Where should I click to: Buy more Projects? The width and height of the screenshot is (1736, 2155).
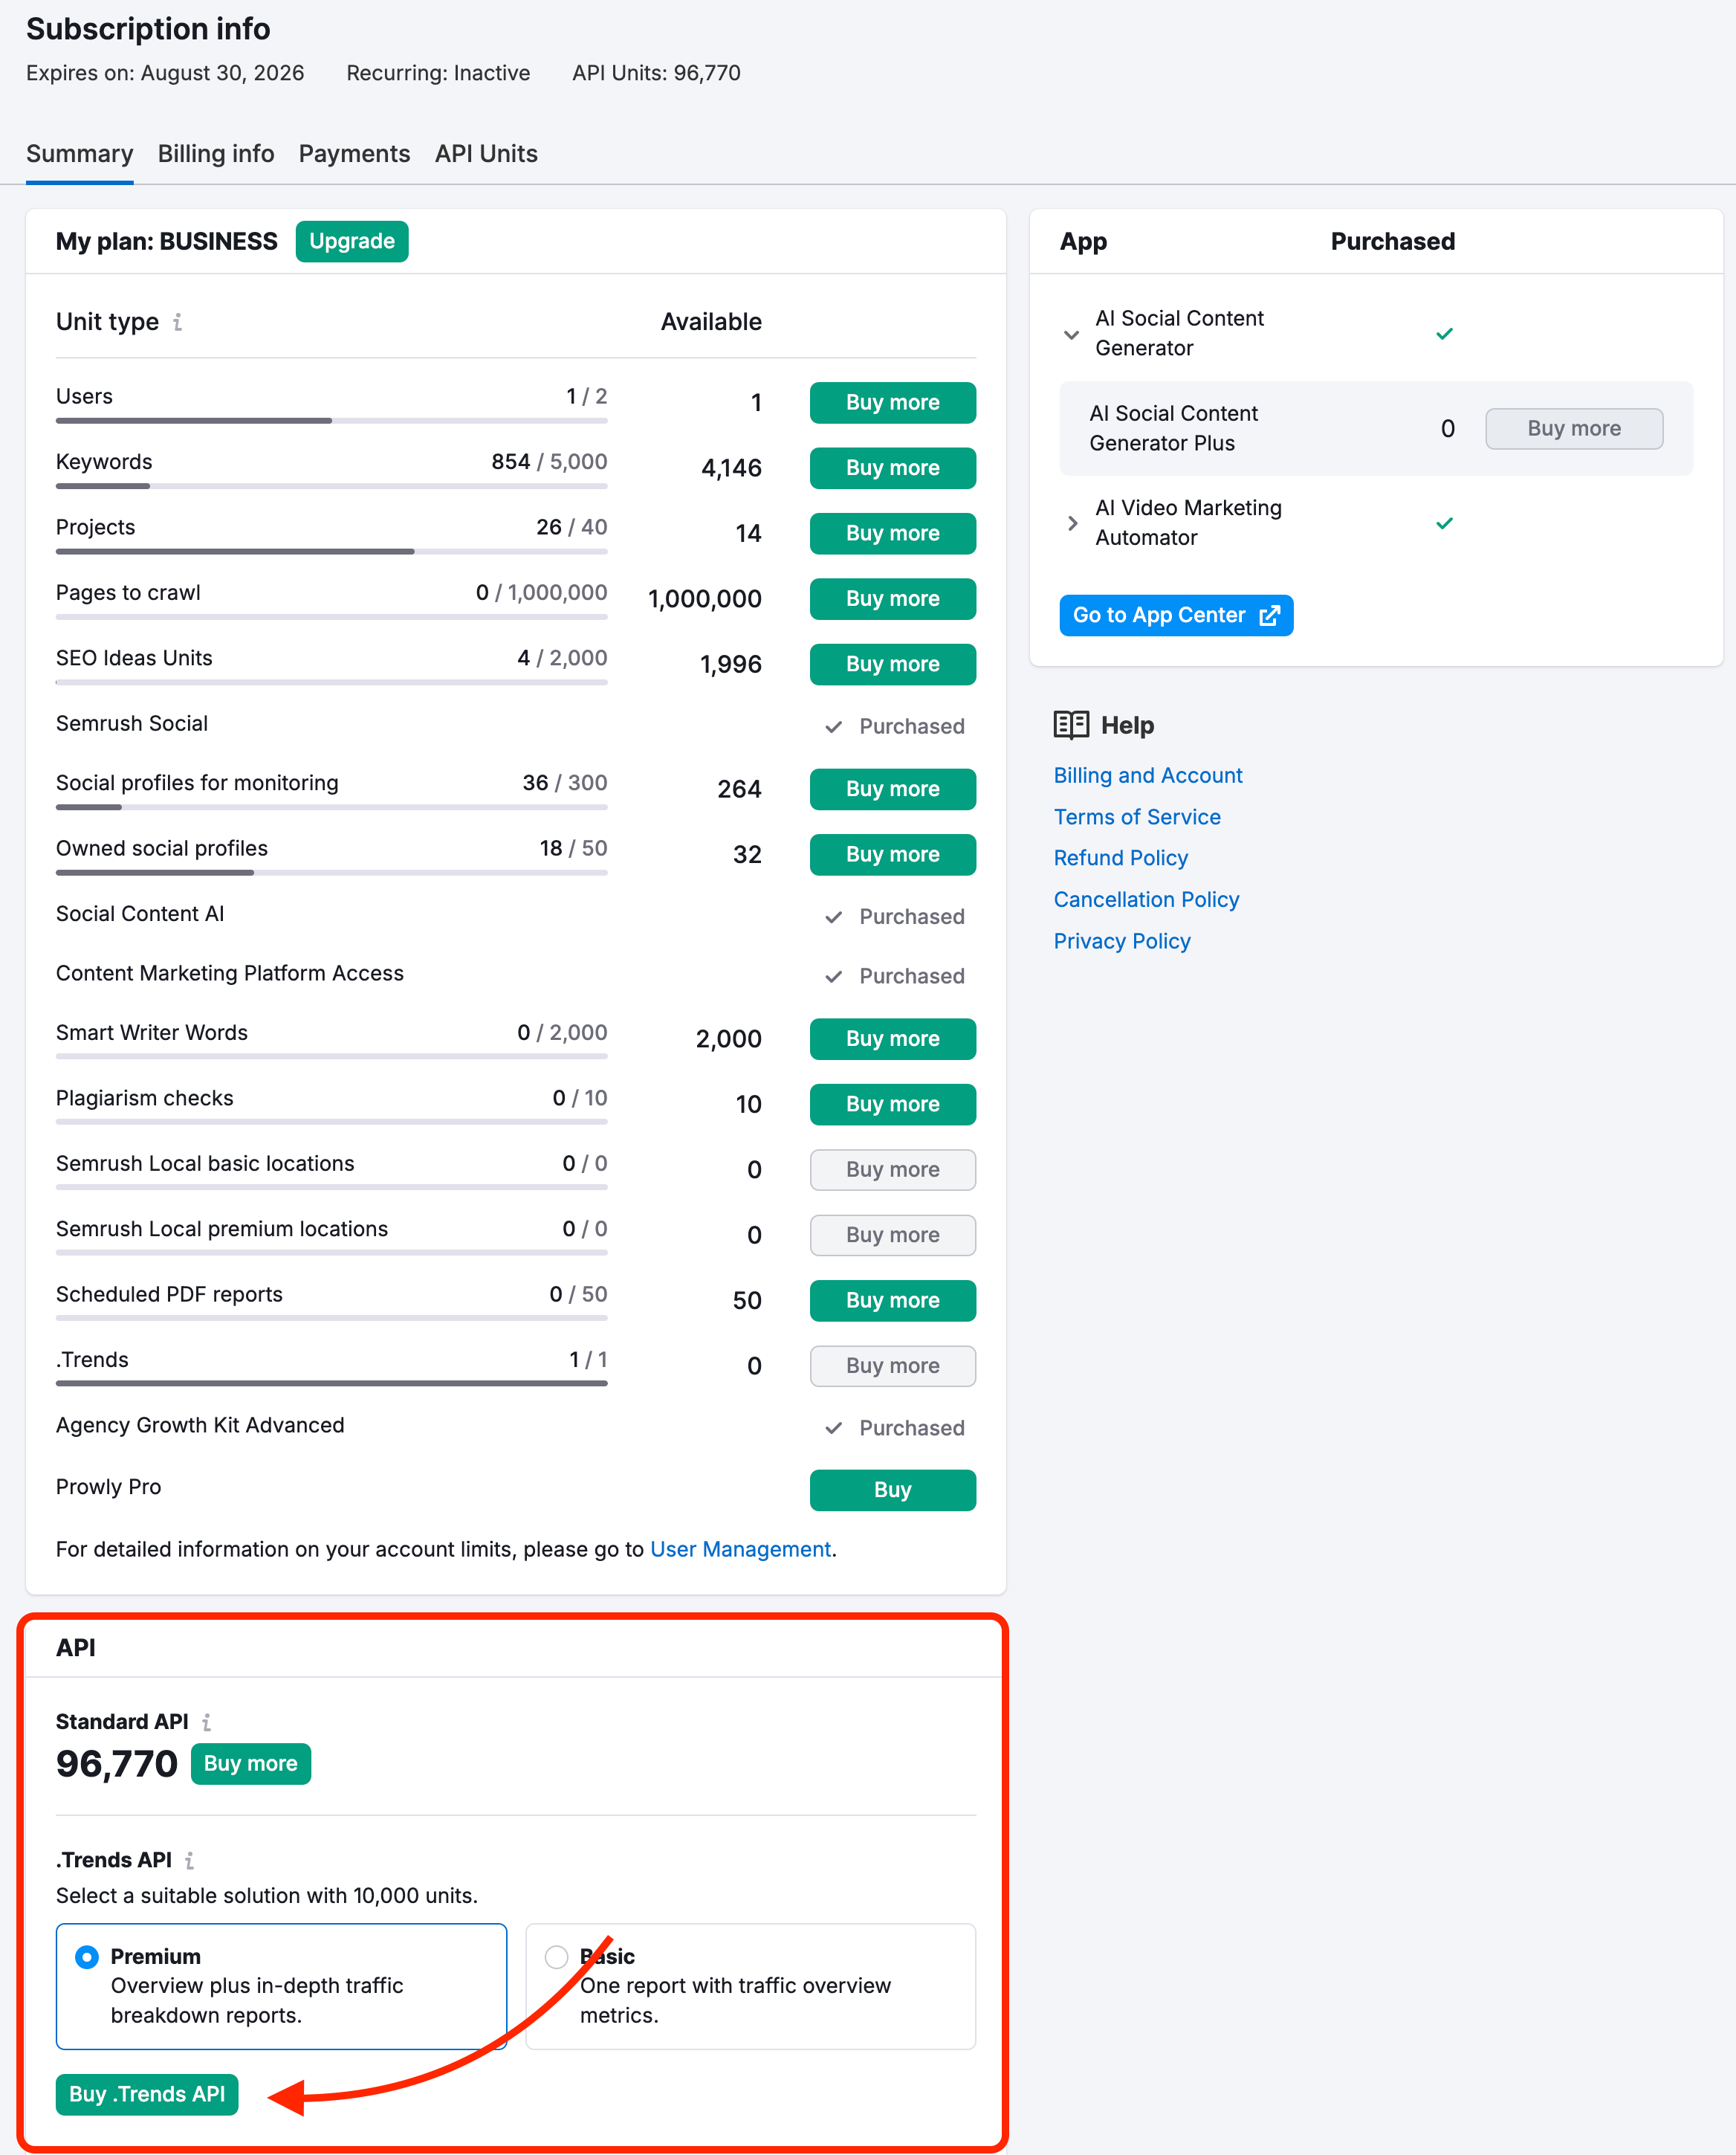[892, 533]
